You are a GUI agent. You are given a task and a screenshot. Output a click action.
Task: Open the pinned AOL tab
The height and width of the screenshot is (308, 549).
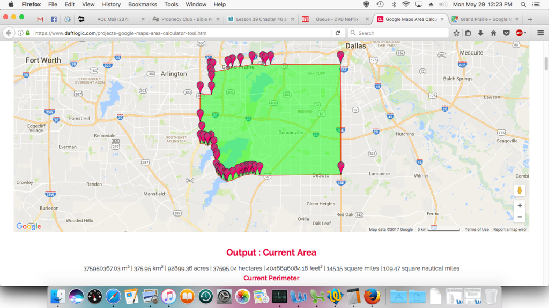click(x=81, y=19)
